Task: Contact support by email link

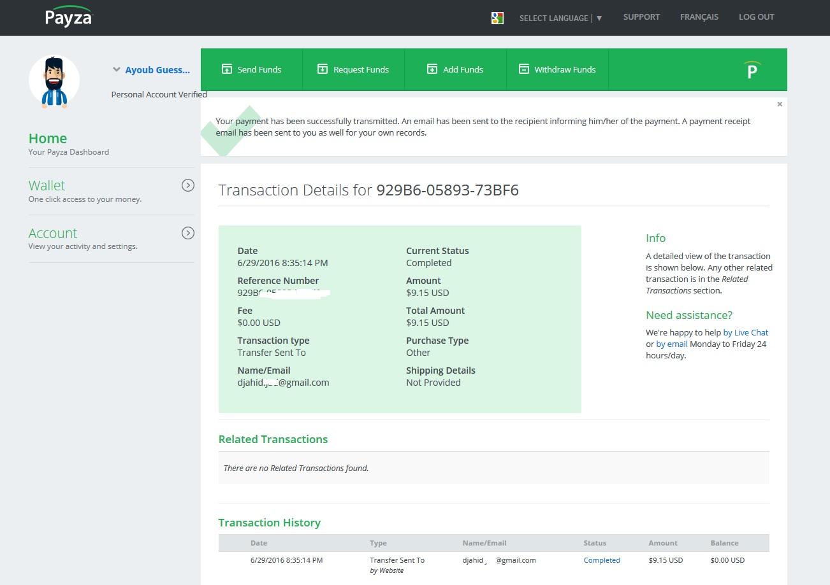Action: (x=671, y=344)
